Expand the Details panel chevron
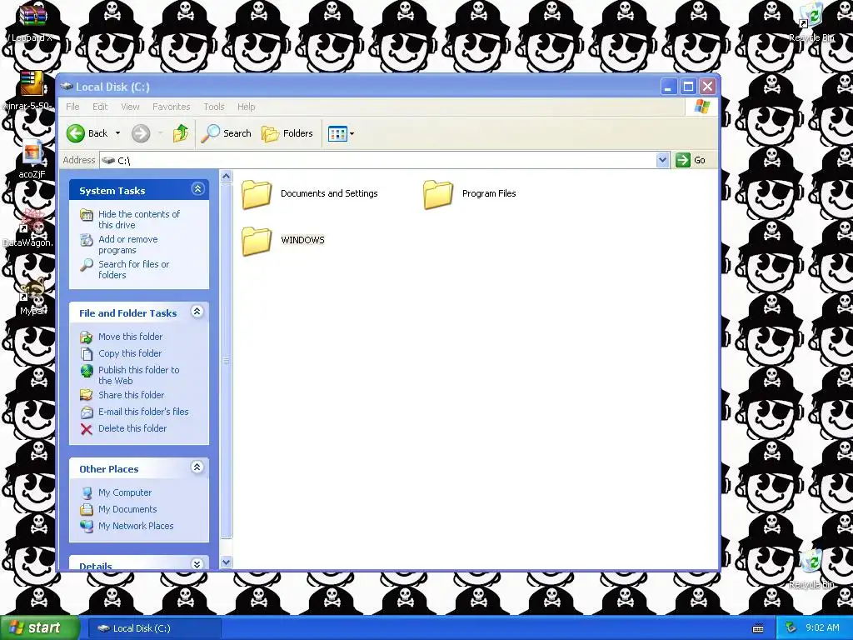 [x=197, y=564]
